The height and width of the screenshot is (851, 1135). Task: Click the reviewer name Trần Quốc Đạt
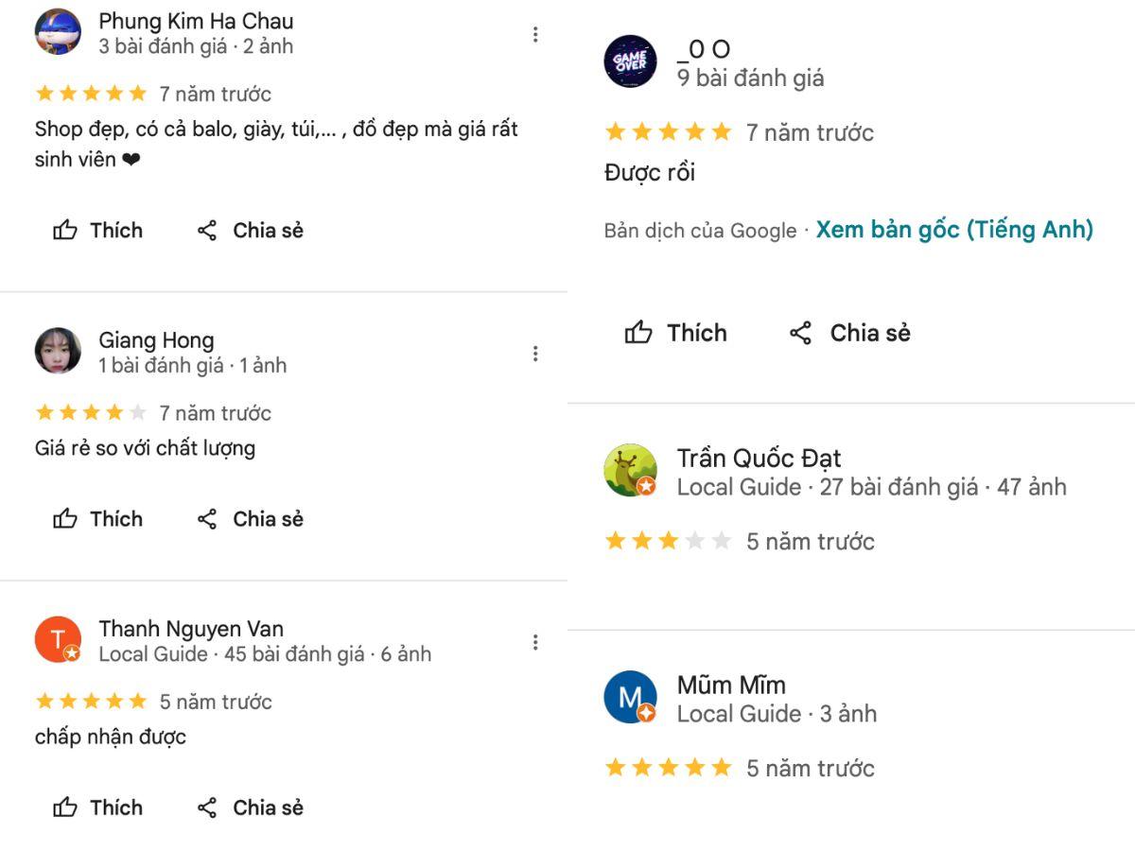[759, 459]
